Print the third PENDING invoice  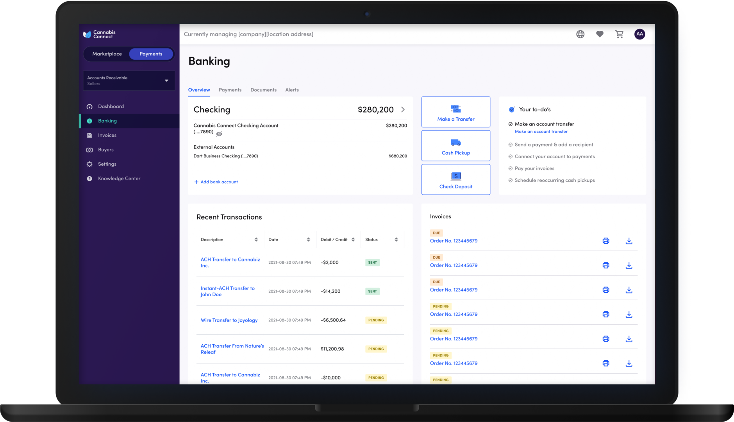606,363
